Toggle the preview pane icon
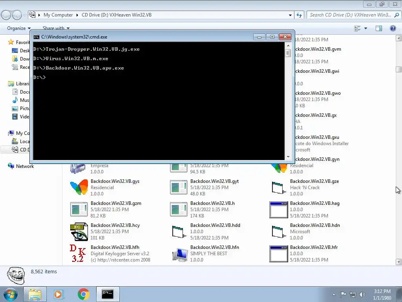402x302 pixels. [x=379, y=28]
